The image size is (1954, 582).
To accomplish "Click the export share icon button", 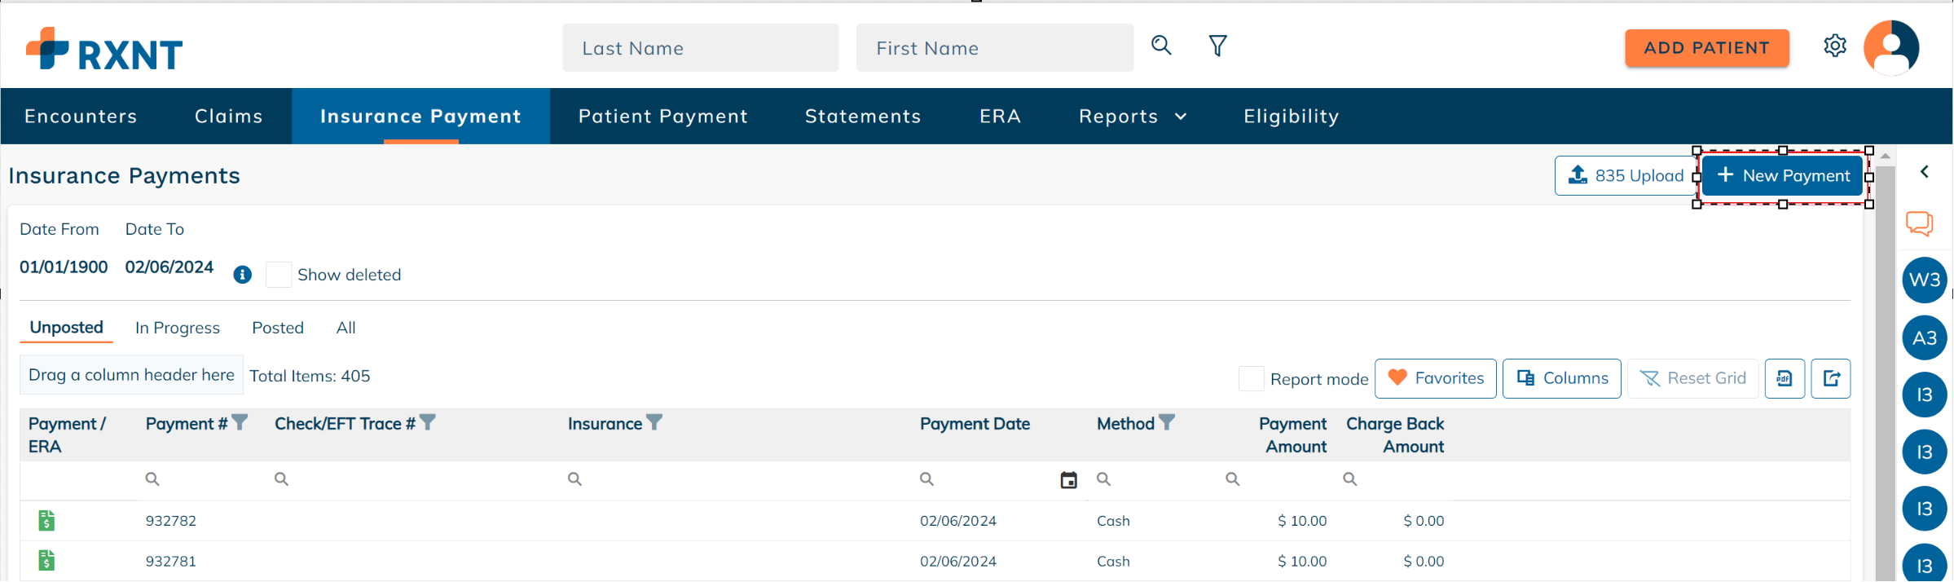I will [1831, 378].
